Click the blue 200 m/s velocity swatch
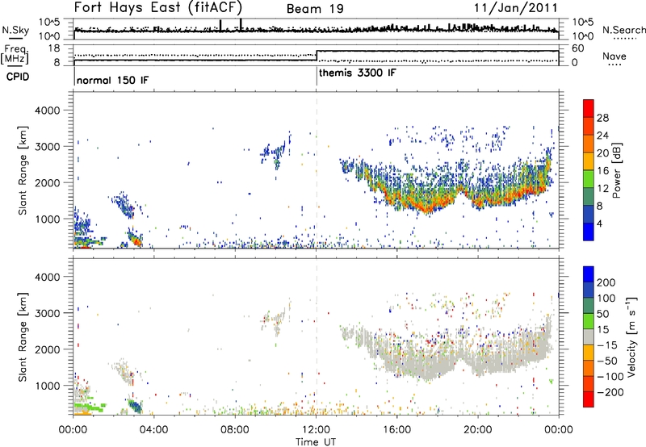The height and width of the screenshot is (447, 646). pyautogui.click(x=589, y=274)
